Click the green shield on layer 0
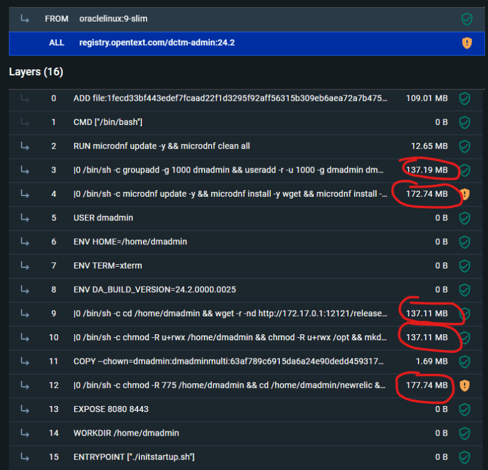The height and width of the screenshot is (470, 488). click(464, 99)
